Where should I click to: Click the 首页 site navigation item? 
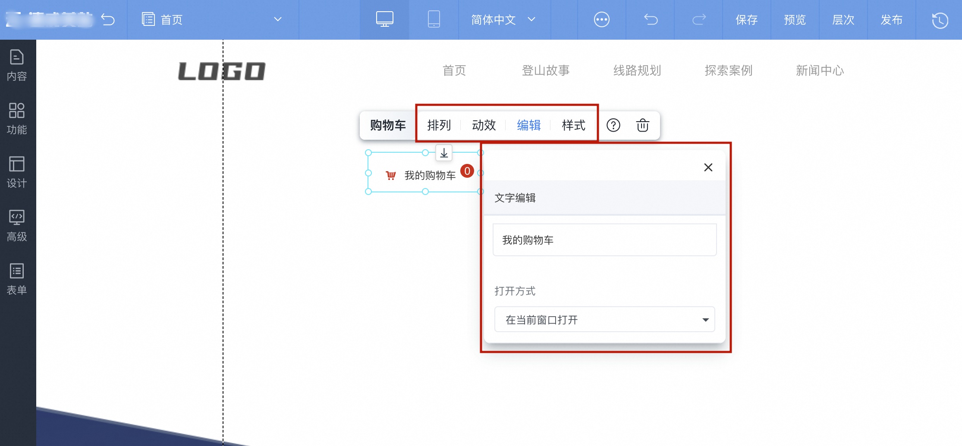[454, 70]
